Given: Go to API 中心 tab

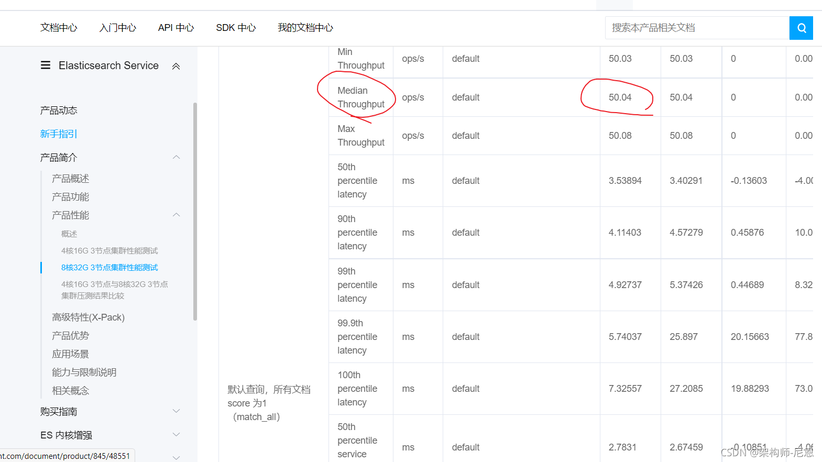Looking at the screenshot, I should pyautogui.click(x=176, y=28).
